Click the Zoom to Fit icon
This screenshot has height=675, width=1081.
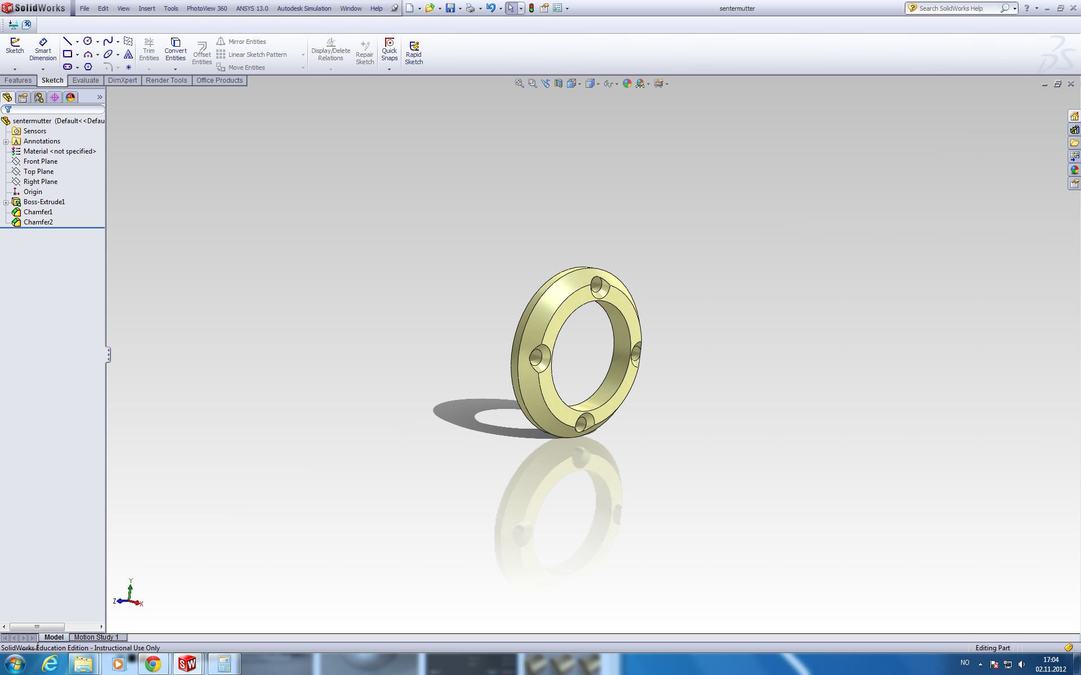[x=519, y=83]
